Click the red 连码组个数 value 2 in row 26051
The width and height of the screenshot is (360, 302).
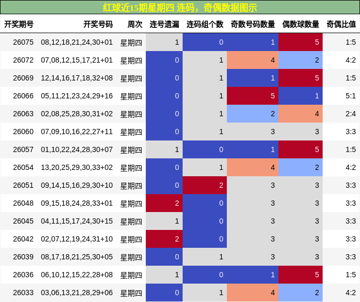click(205, 185)
